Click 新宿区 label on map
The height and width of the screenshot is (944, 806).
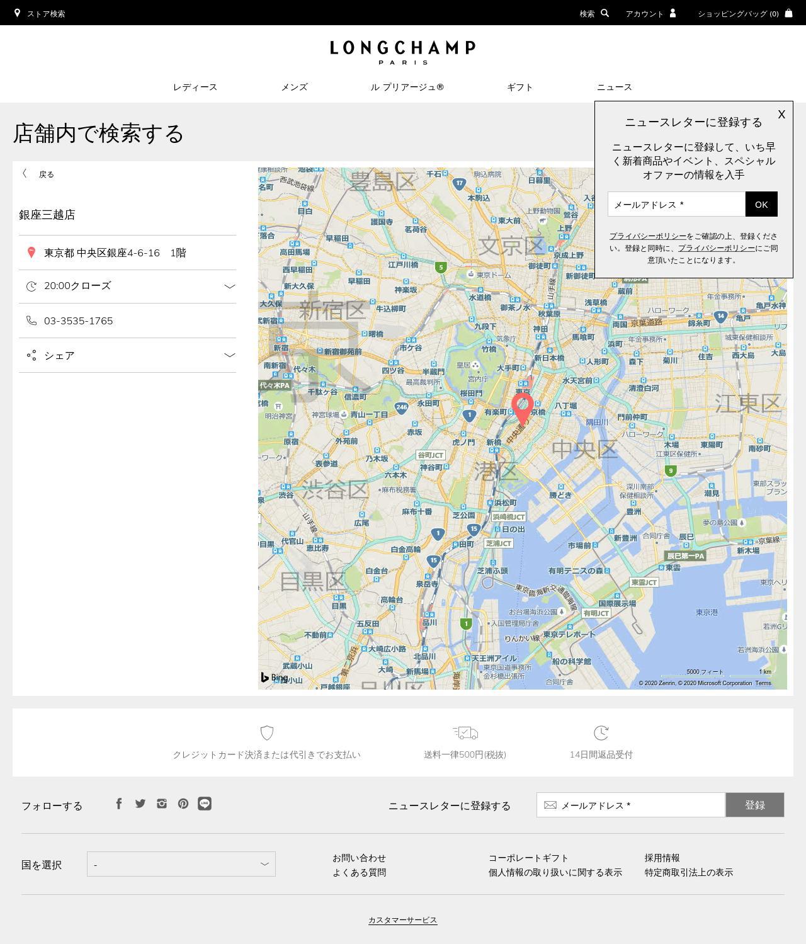click(x=332, y=310)
